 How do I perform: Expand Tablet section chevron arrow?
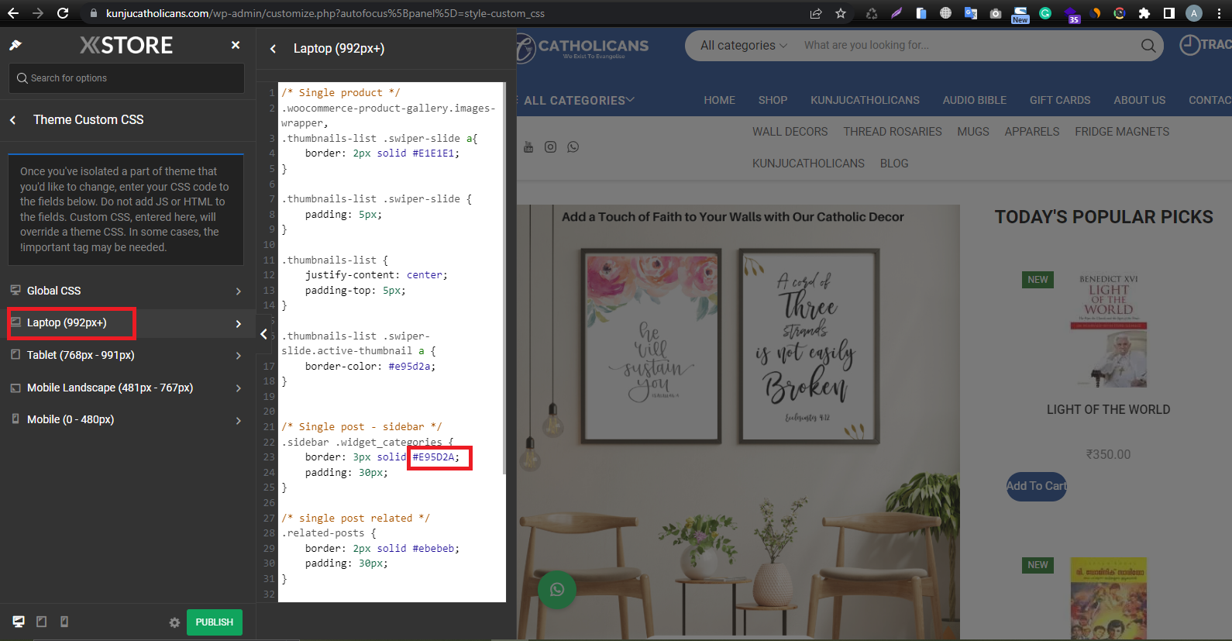[x=239, y=356]
